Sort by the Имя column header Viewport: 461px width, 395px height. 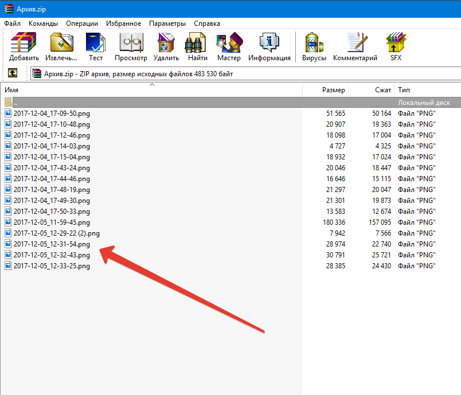[152, 90]
